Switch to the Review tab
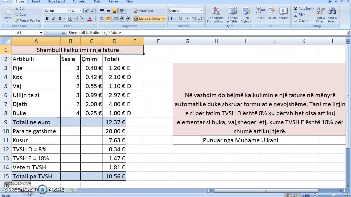Screen dimensions: 351x197 [x=113, y=2]
